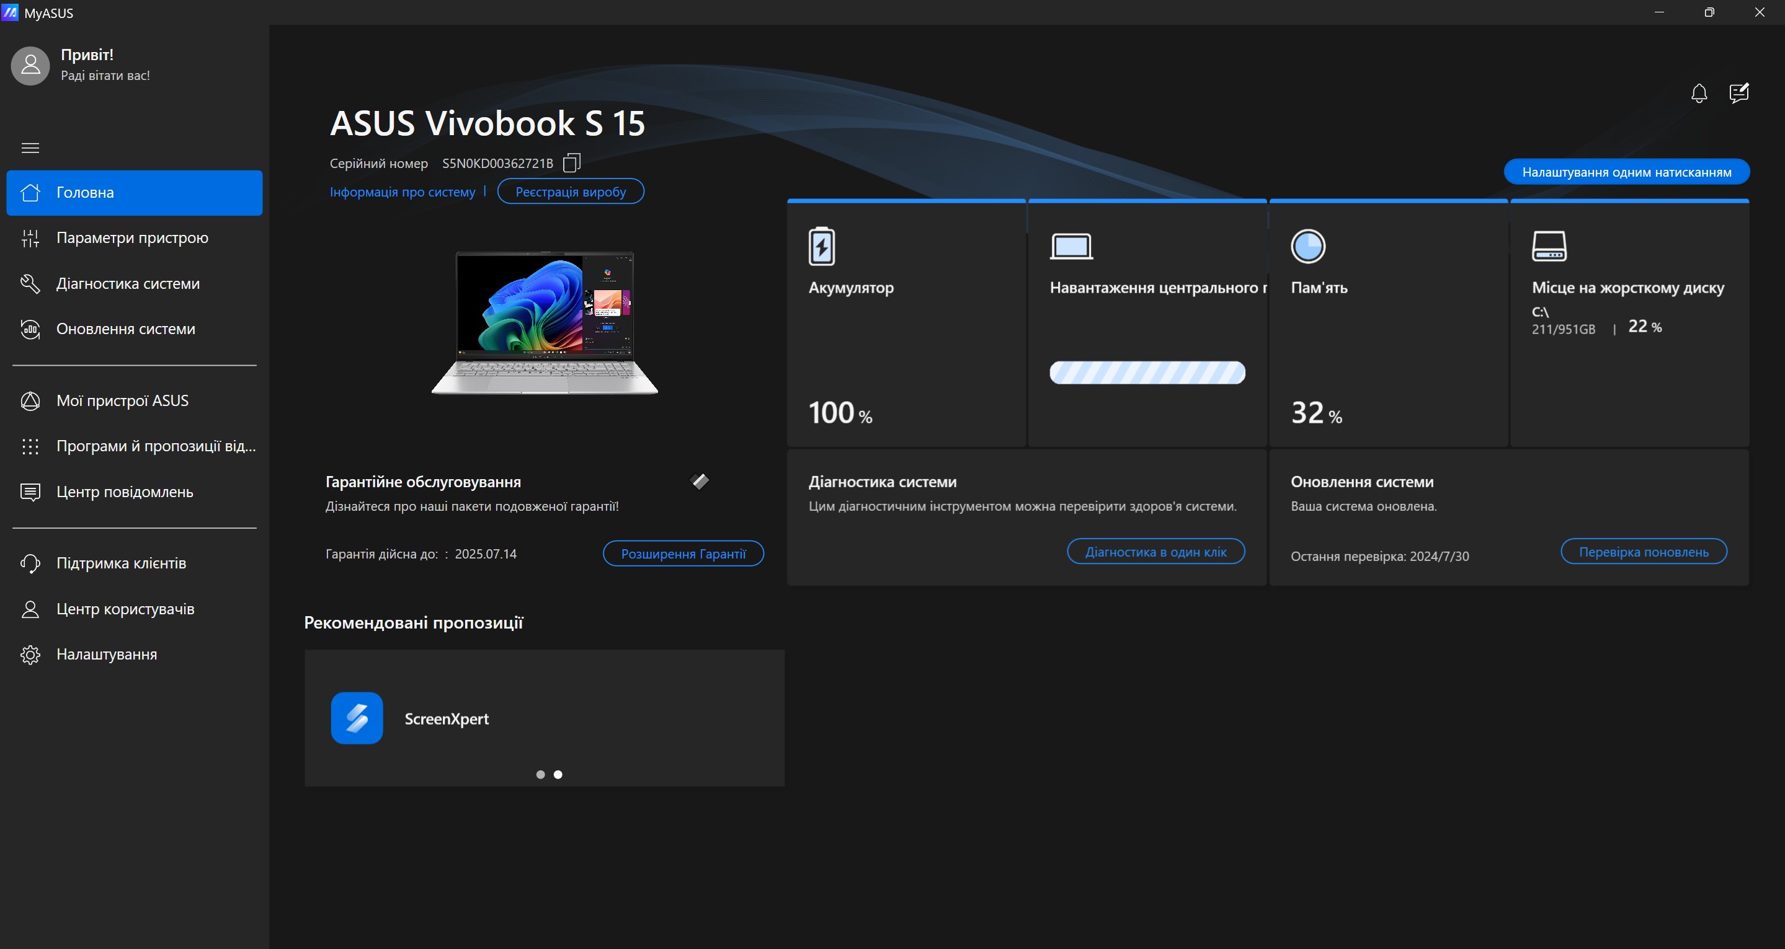Click Розширення Гарантії button
The width and height of the screenshot is (1785, 949).
(683, 554)
